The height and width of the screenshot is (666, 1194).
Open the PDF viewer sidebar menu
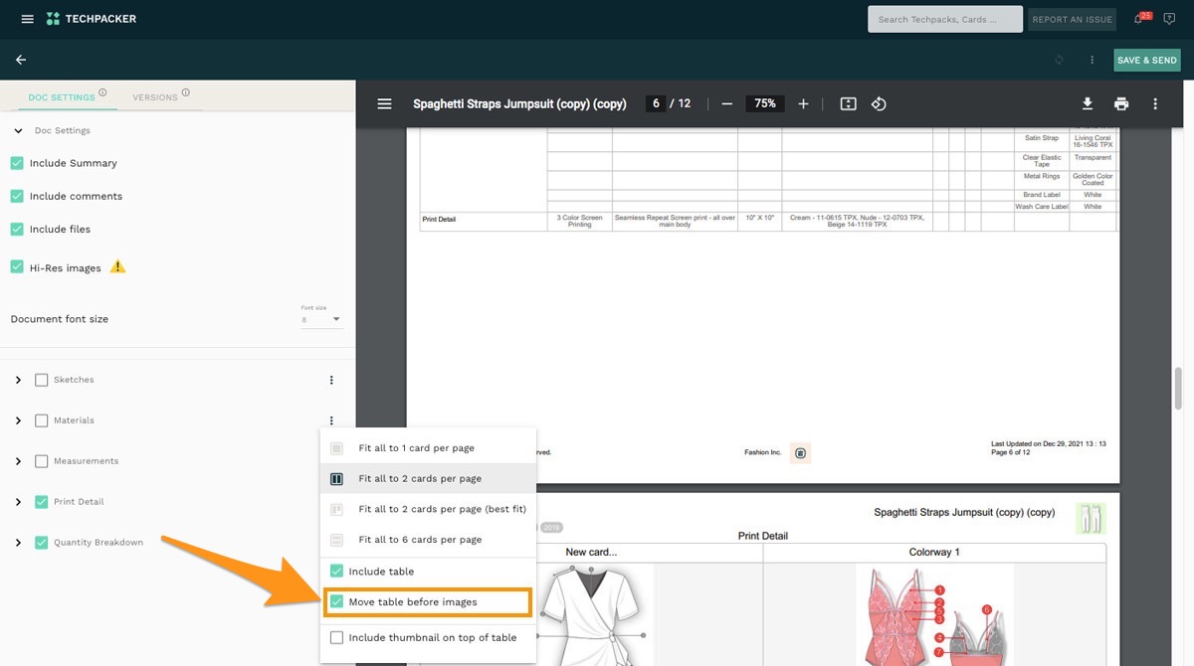coord(384,103)
